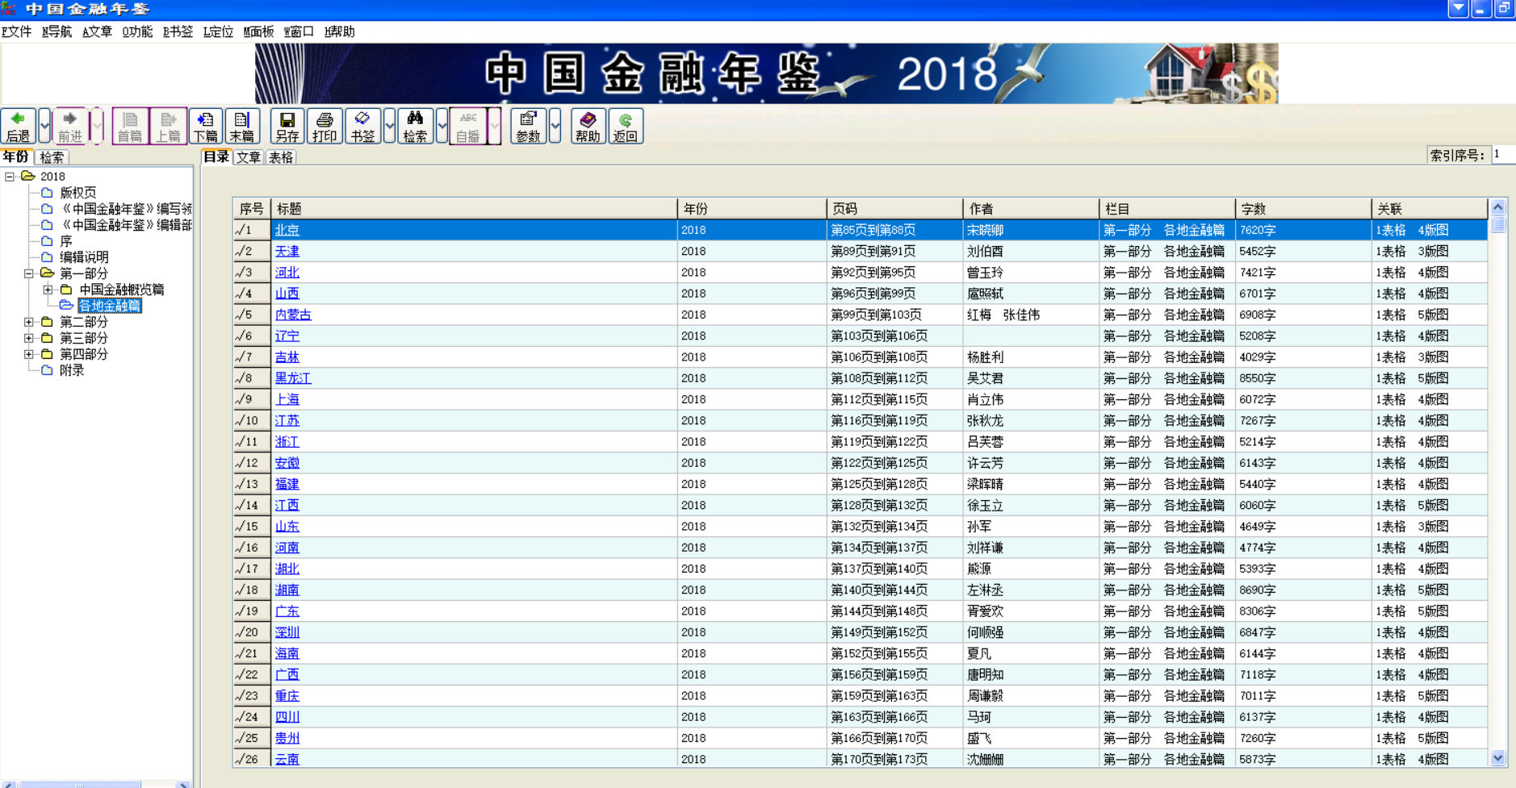Click the 前进 (Forward) toolbar button

point(70,126)
